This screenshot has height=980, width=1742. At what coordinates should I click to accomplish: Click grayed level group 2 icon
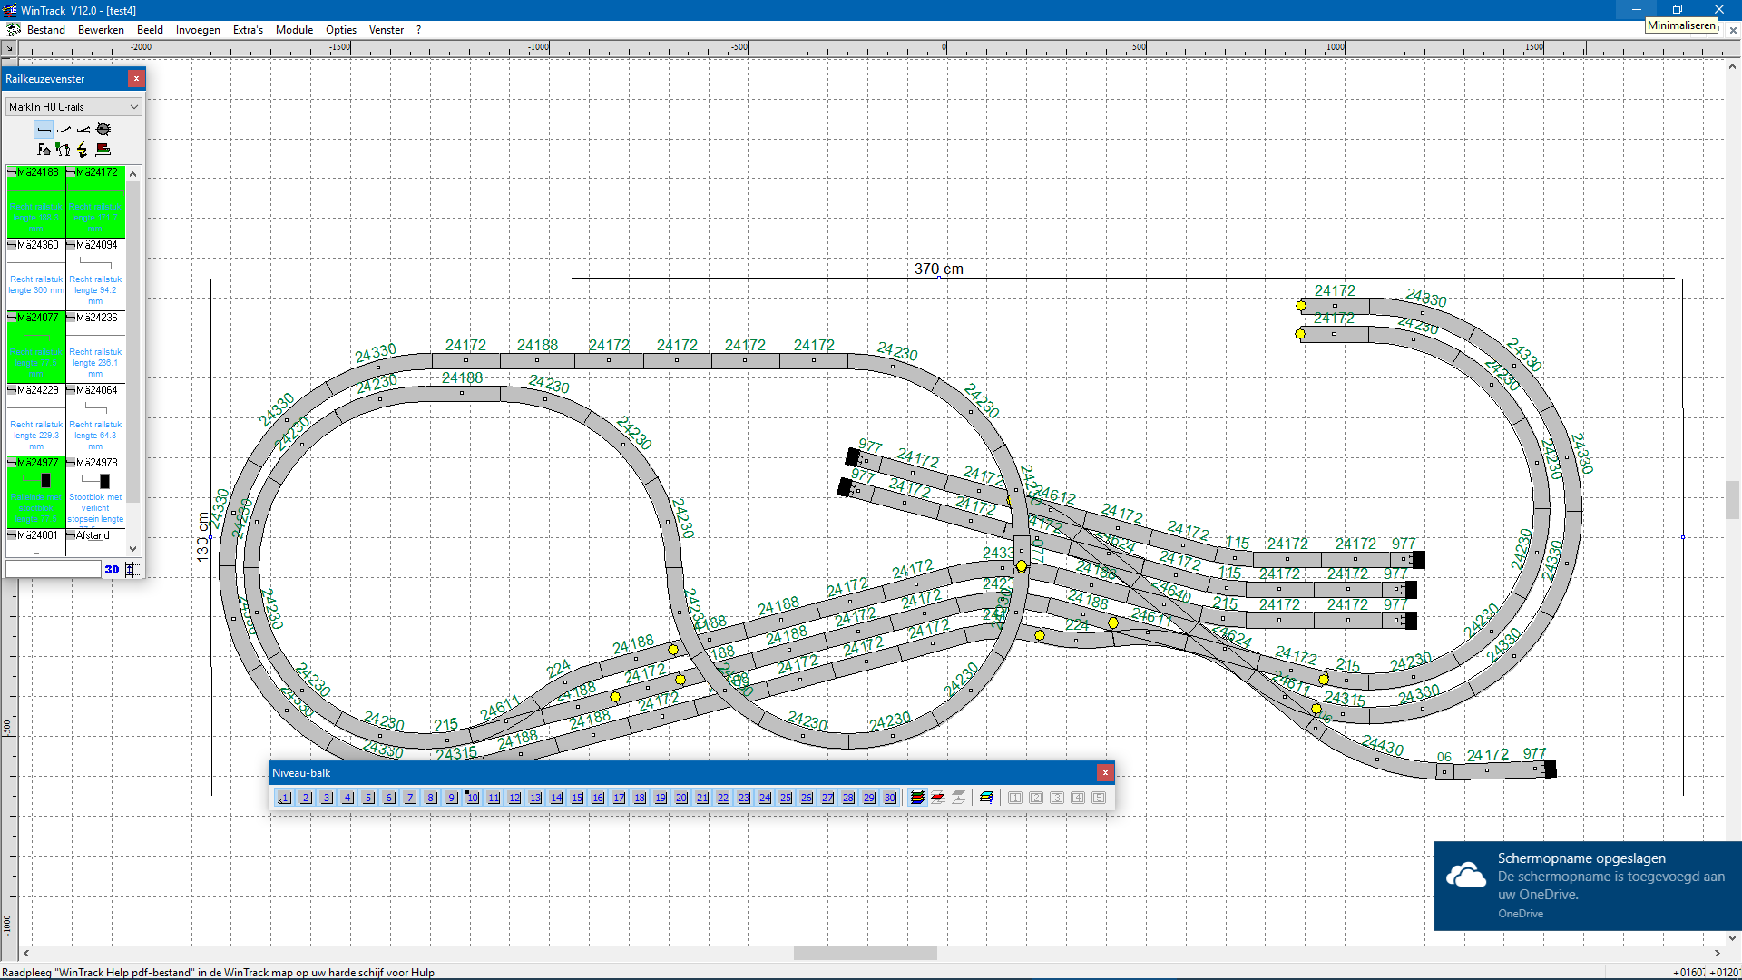1036,798
